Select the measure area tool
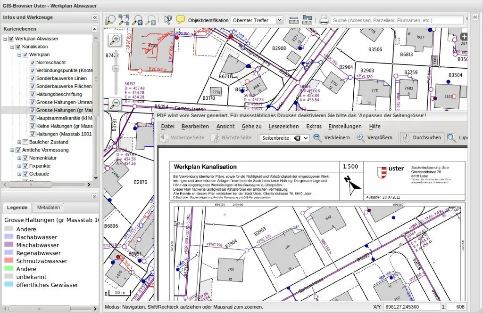The width and height of the screenshot is (483, 313). [x=307, y=20]
